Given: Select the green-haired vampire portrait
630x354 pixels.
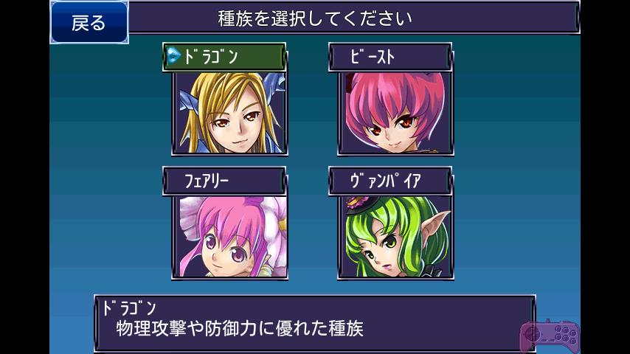Looking at the screenshot, I should click(x=395, y=237).
